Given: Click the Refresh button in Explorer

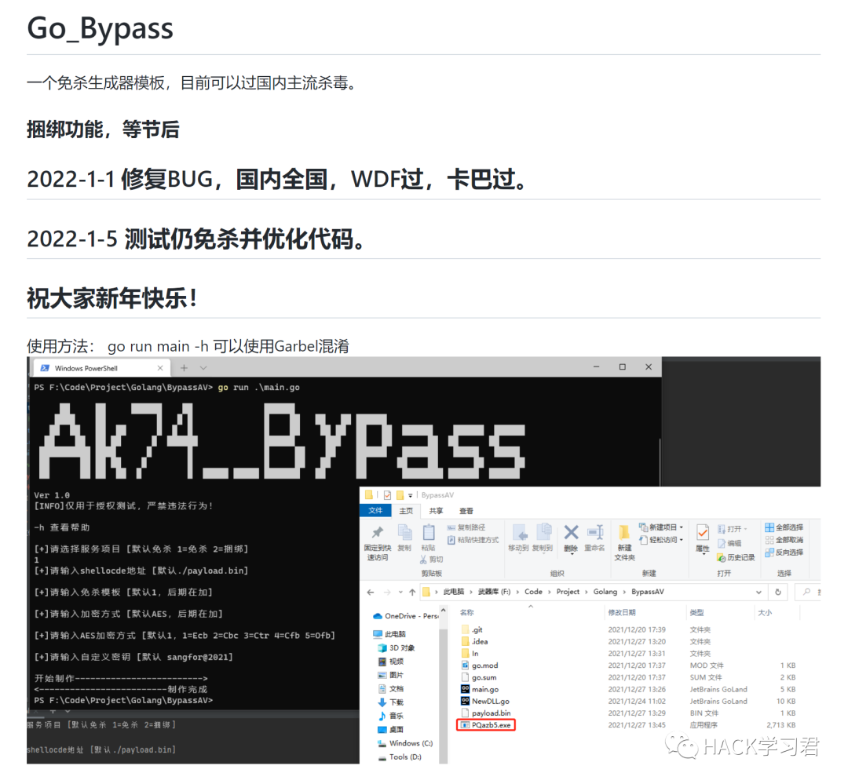Looking at the screenshot, I should (x=777, y=592).
